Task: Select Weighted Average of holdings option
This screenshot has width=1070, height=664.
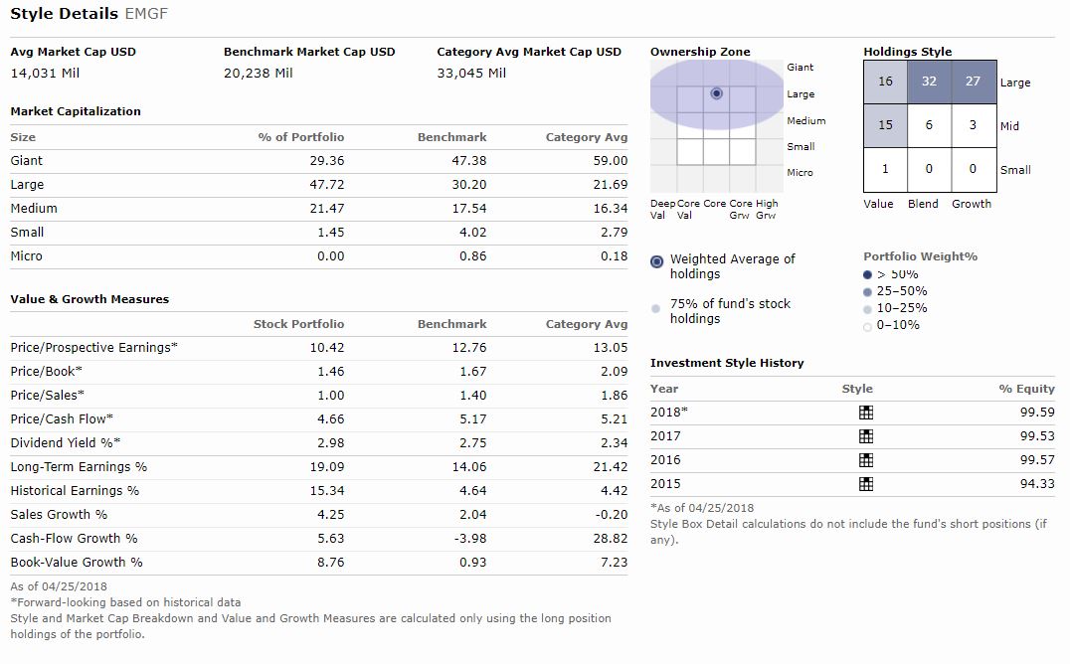Action: click(655, 261)
